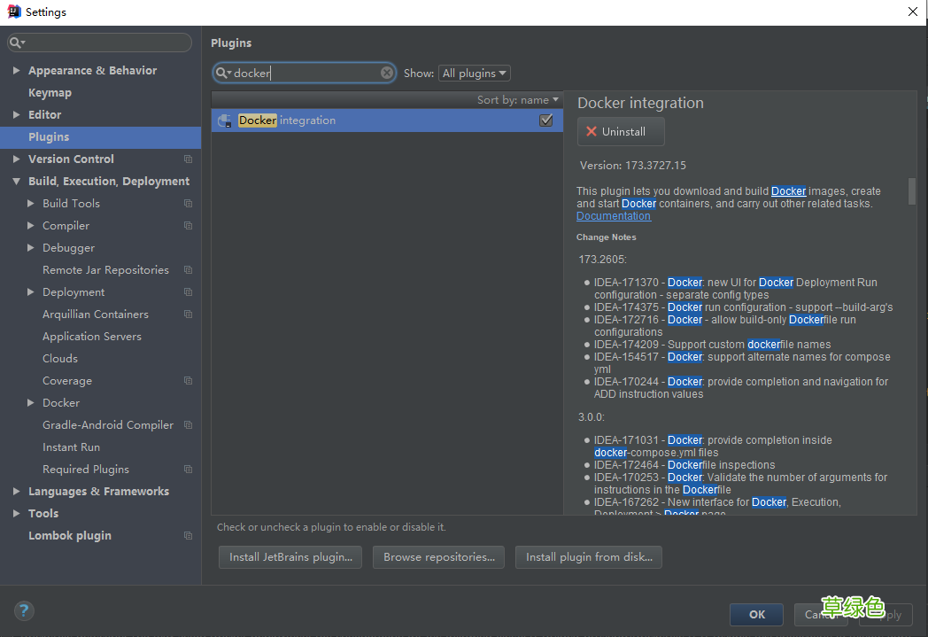928x637 pixels.
Task: Open the "Sort by: name" dropdown
Action: click(x=518, y=99)
